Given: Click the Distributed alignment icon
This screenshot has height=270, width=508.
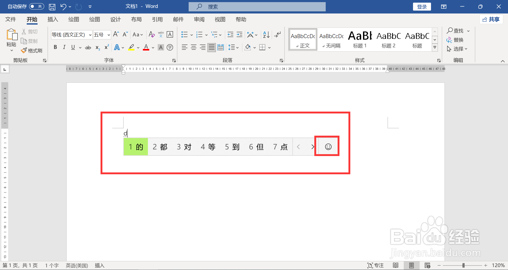Looking at the screenshot, I should [221, 47].
